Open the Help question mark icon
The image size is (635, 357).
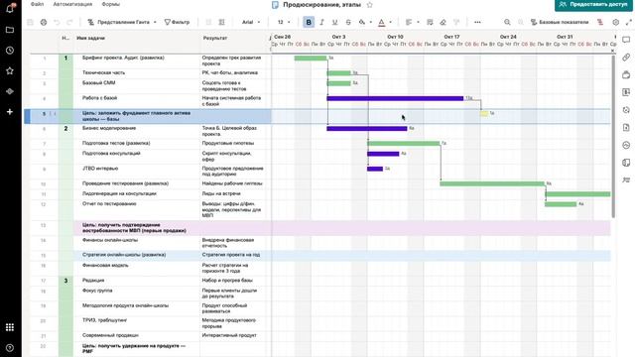click(10, 348)
